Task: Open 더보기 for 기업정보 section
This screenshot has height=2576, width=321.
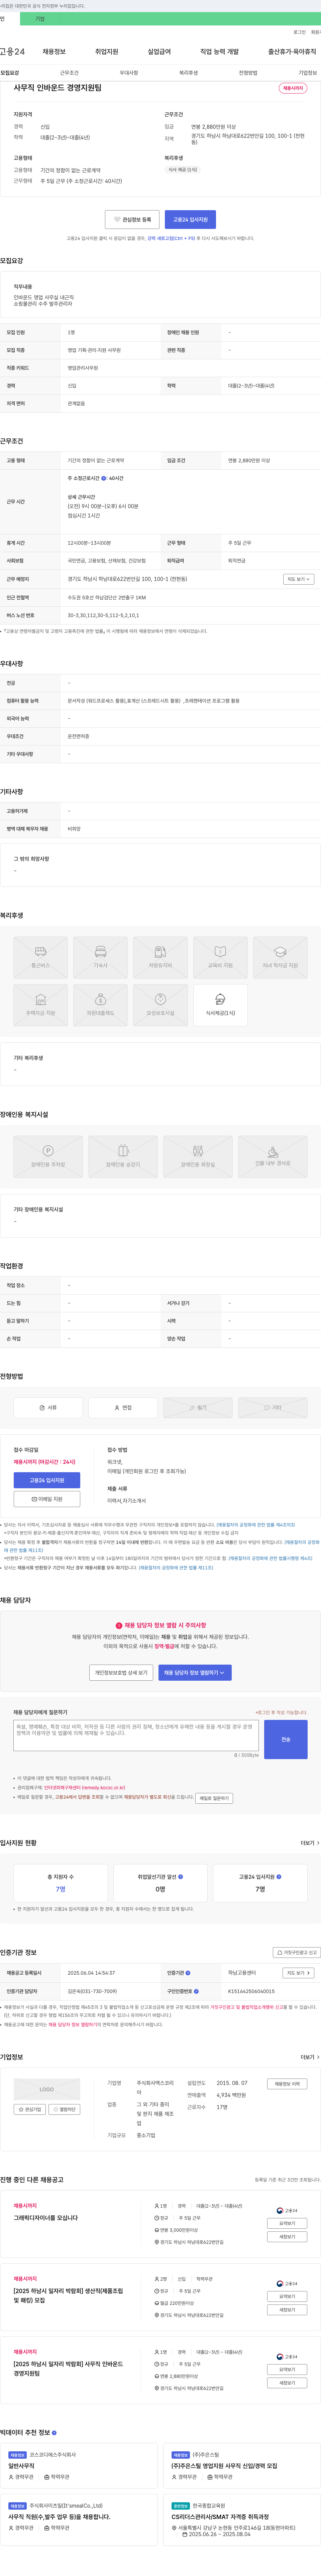Action: pyautogui.click(x=310, y=2057)
